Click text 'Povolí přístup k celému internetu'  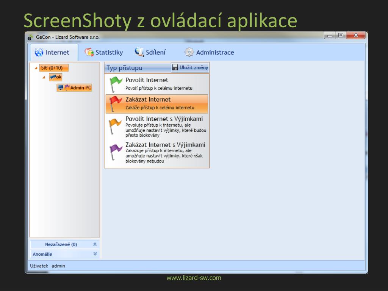coord(159,88)
